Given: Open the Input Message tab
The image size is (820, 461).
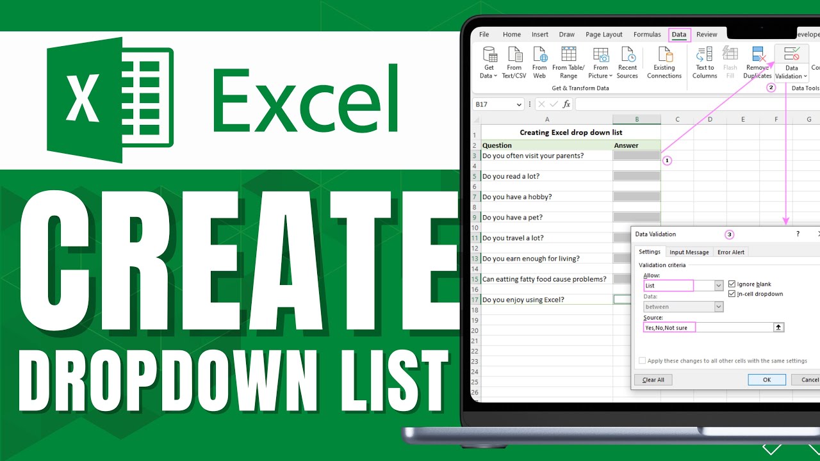Looking at the screenshot, I should point(689,252).
